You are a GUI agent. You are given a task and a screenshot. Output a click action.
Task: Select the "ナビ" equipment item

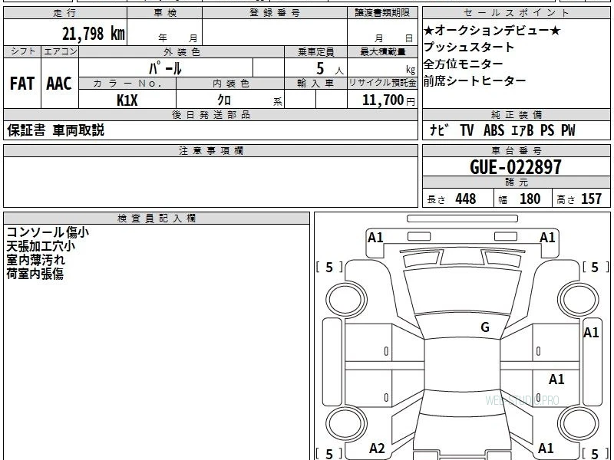(437, 130)
